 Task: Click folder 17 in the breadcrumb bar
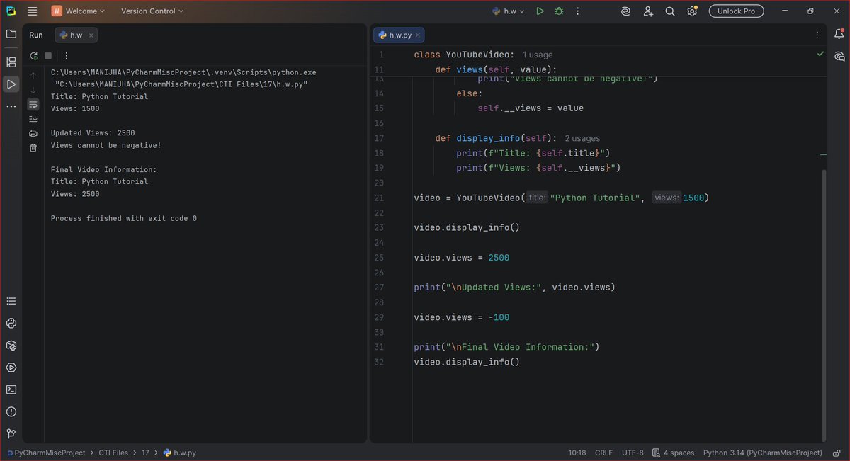pyautogui.click(x=145, y=453)
